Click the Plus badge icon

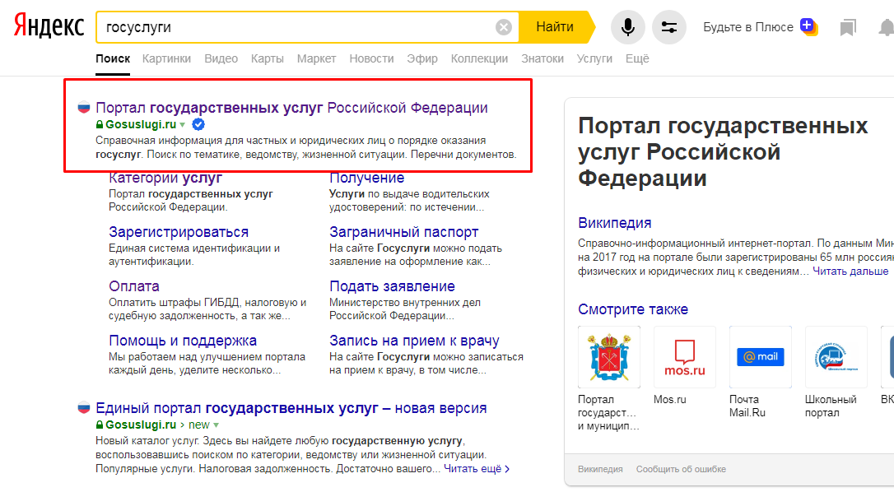(x=808, y=26)
